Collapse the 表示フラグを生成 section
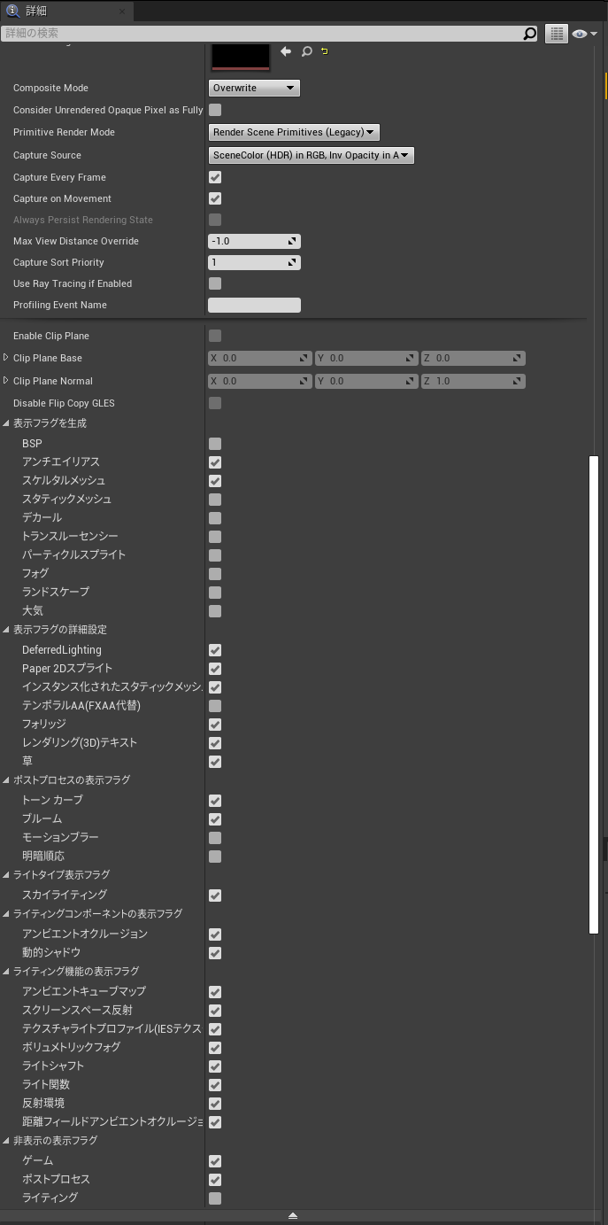Image resolution: width=608 pixels, height=1225 pixels. 6,423
